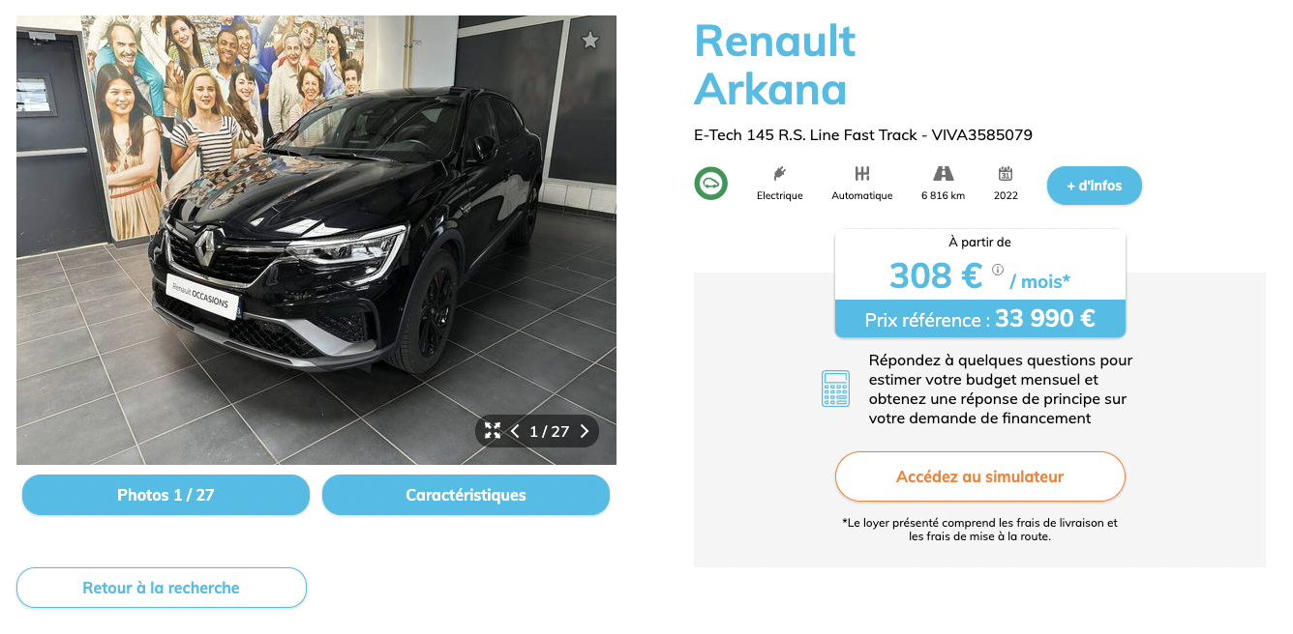
Task: Open the Photos 1 / 27 tab
Action: pos(165,495)
